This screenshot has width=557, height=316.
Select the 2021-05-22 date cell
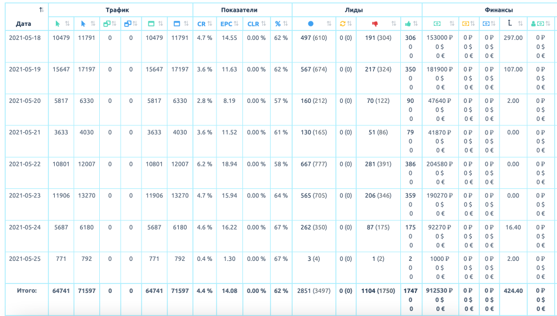click(x=25, y=164)
